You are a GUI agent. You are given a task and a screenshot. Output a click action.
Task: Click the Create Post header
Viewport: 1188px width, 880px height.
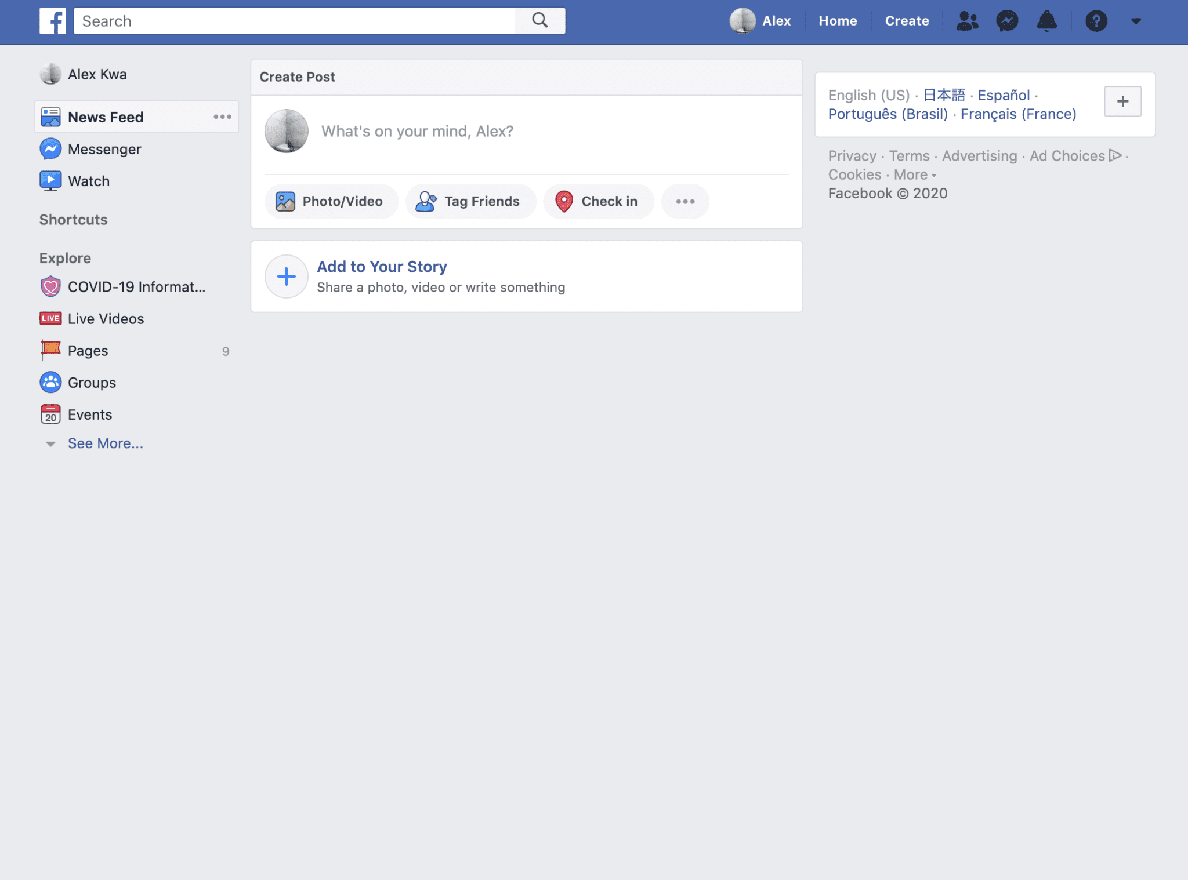pos(297,77)
